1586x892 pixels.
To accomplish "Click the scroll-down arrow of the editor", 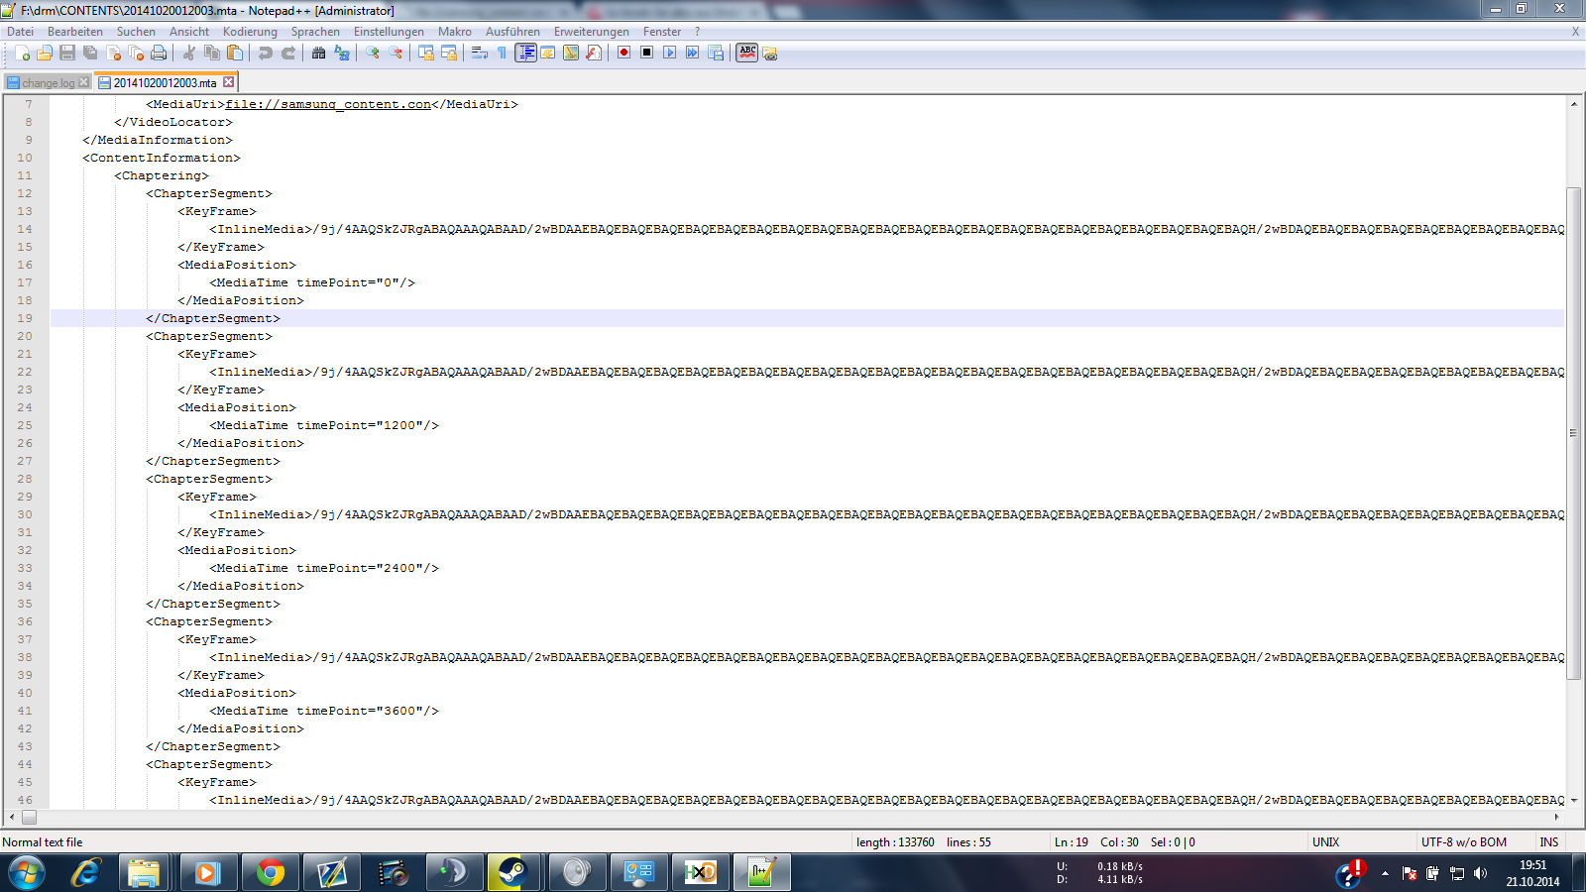I will [x=1573, y=801].
